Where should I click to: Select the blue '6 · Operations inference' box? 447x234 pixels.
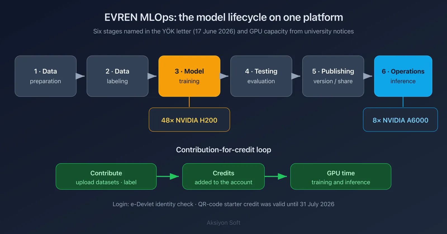(x=403, y=76)
